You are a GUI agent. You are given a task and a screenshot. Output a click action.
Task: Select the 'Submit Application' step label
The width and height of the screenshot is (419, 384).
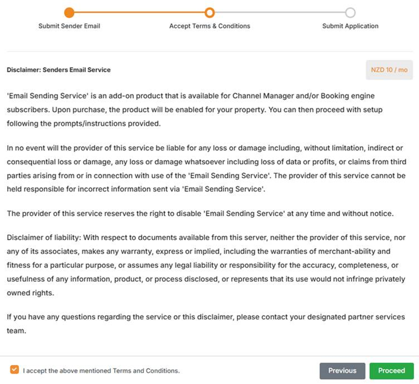pos(350,26)
